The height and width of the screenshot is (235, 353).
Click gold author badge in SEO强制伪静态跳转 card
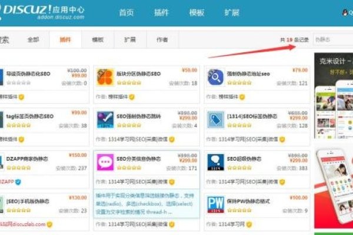click(x=172, y=139)
